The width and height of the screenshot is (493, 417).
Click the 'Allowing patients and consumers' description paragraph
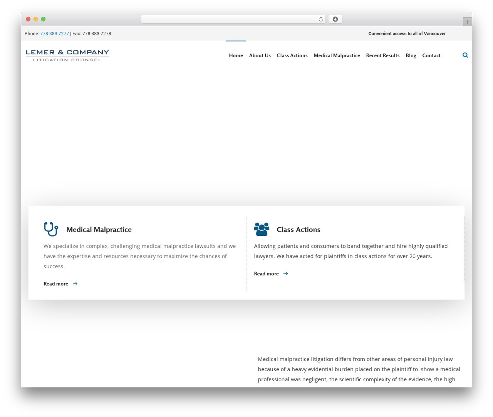pos(351,251)
